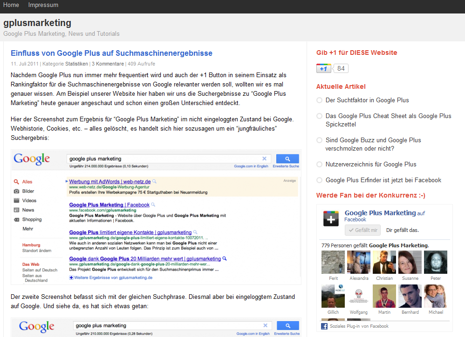465x337 pixels.
Task: Click the Google logo in second screenshot
Action: pyautogui.click(x=36, y=326)
